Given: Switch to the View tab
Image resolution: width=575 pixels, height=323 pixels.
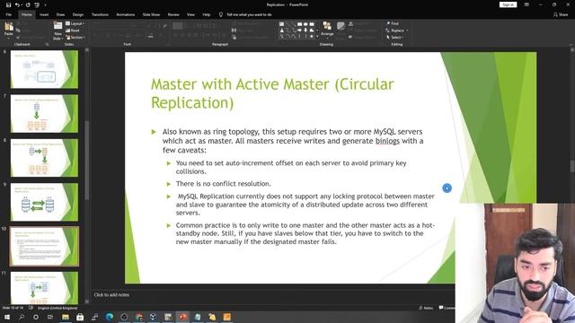Looking at the screenshot, I should pyautogui.click(x=190, y=14).
